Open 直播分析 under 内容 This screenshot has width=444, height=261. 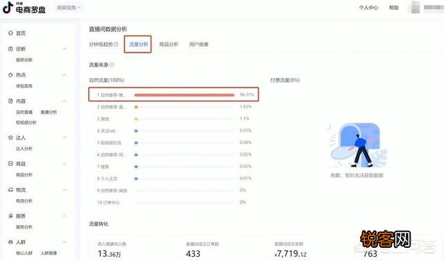tap(49, 112)
